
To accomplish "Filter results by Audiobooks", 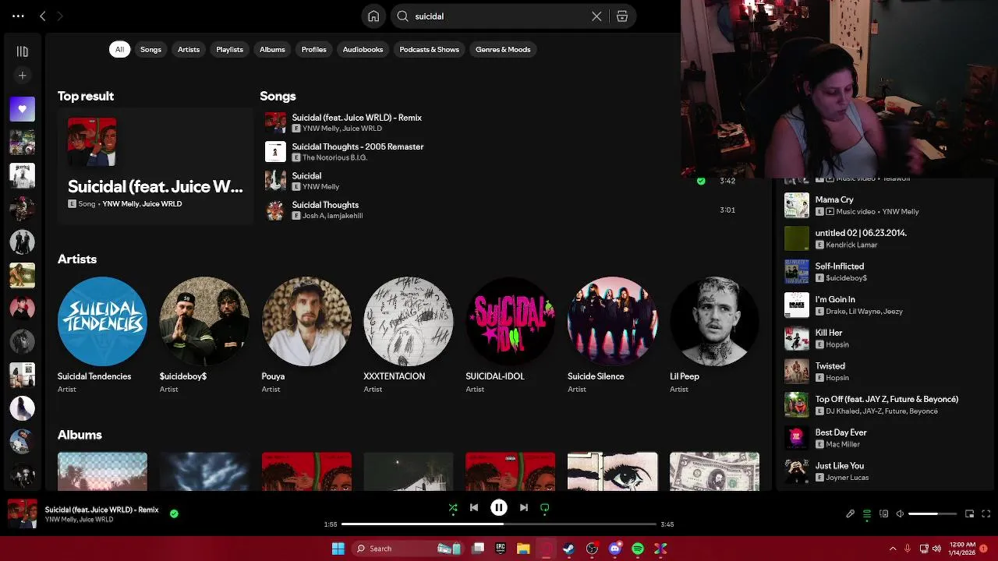I will coord(363,49).
